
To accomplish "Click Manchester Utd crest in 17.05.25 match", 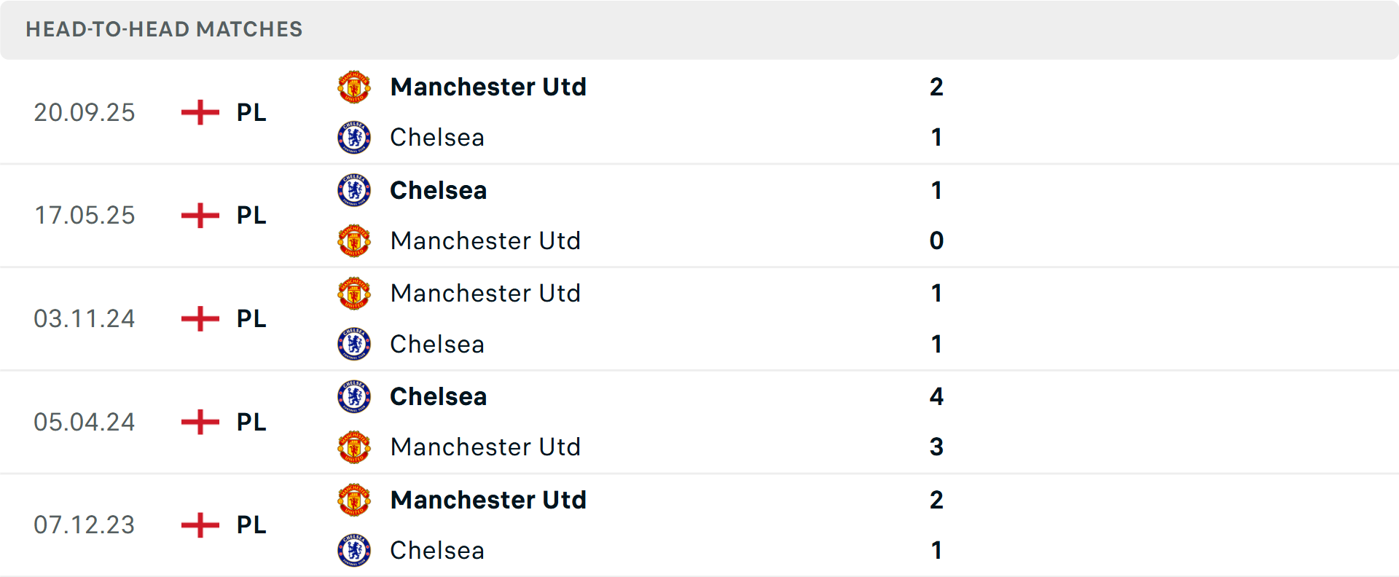I will (354, 241).
